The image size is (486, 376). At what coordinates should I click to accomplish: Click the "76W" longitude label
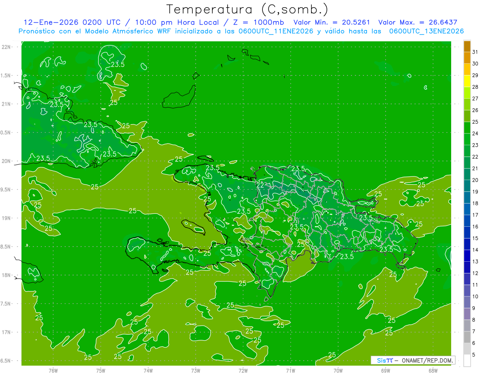coord(53,370)
